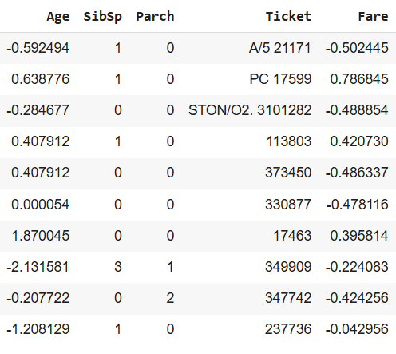This screenshot has width=396, height=354.
Task: Click ticket cell 17463
Action: (x=292, y=236)
